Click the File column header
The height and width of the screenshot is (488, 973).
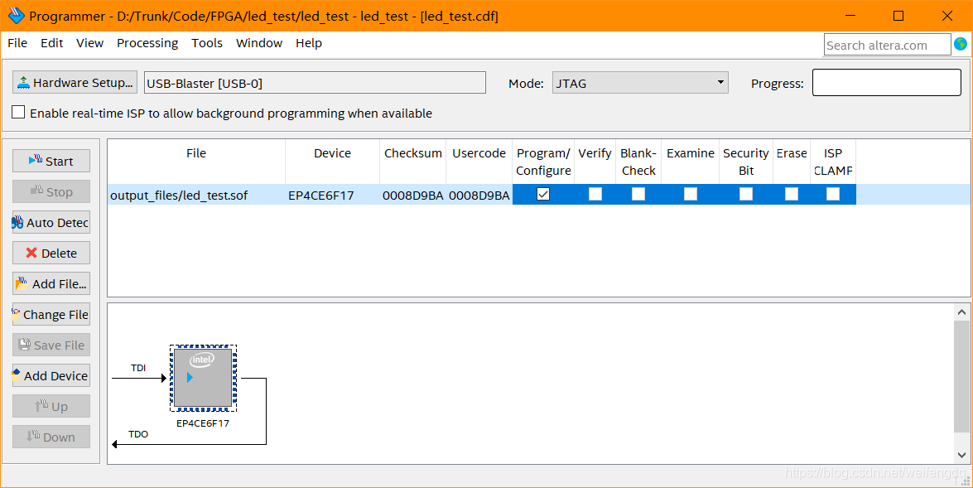click(196, 162)
